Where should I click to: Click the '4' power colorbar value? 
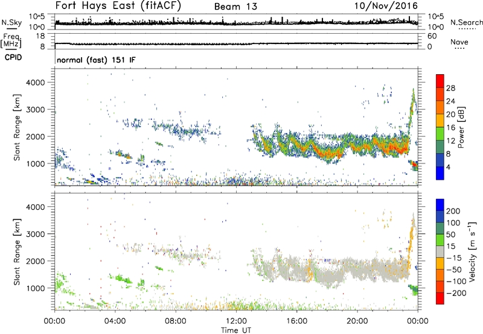coord(449,167)
